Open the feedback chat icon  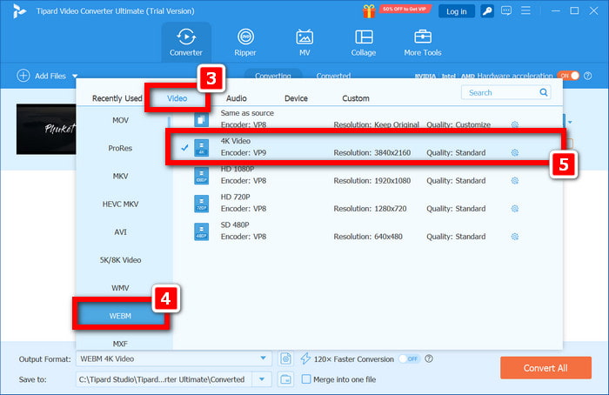coord(506,10)
